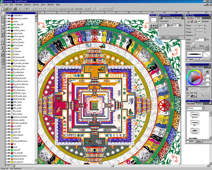Viewport: 212px width, 170px height.
Task: Click the Twist slider in Paint Style
Action: point(199,29)
